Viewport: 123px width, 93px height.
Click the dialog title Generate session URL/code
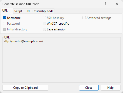pos(21,4)
